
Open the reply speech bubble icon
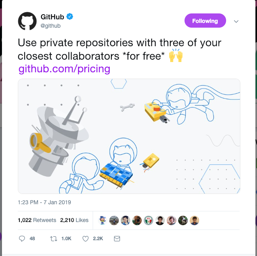click(x=22, y=239)
